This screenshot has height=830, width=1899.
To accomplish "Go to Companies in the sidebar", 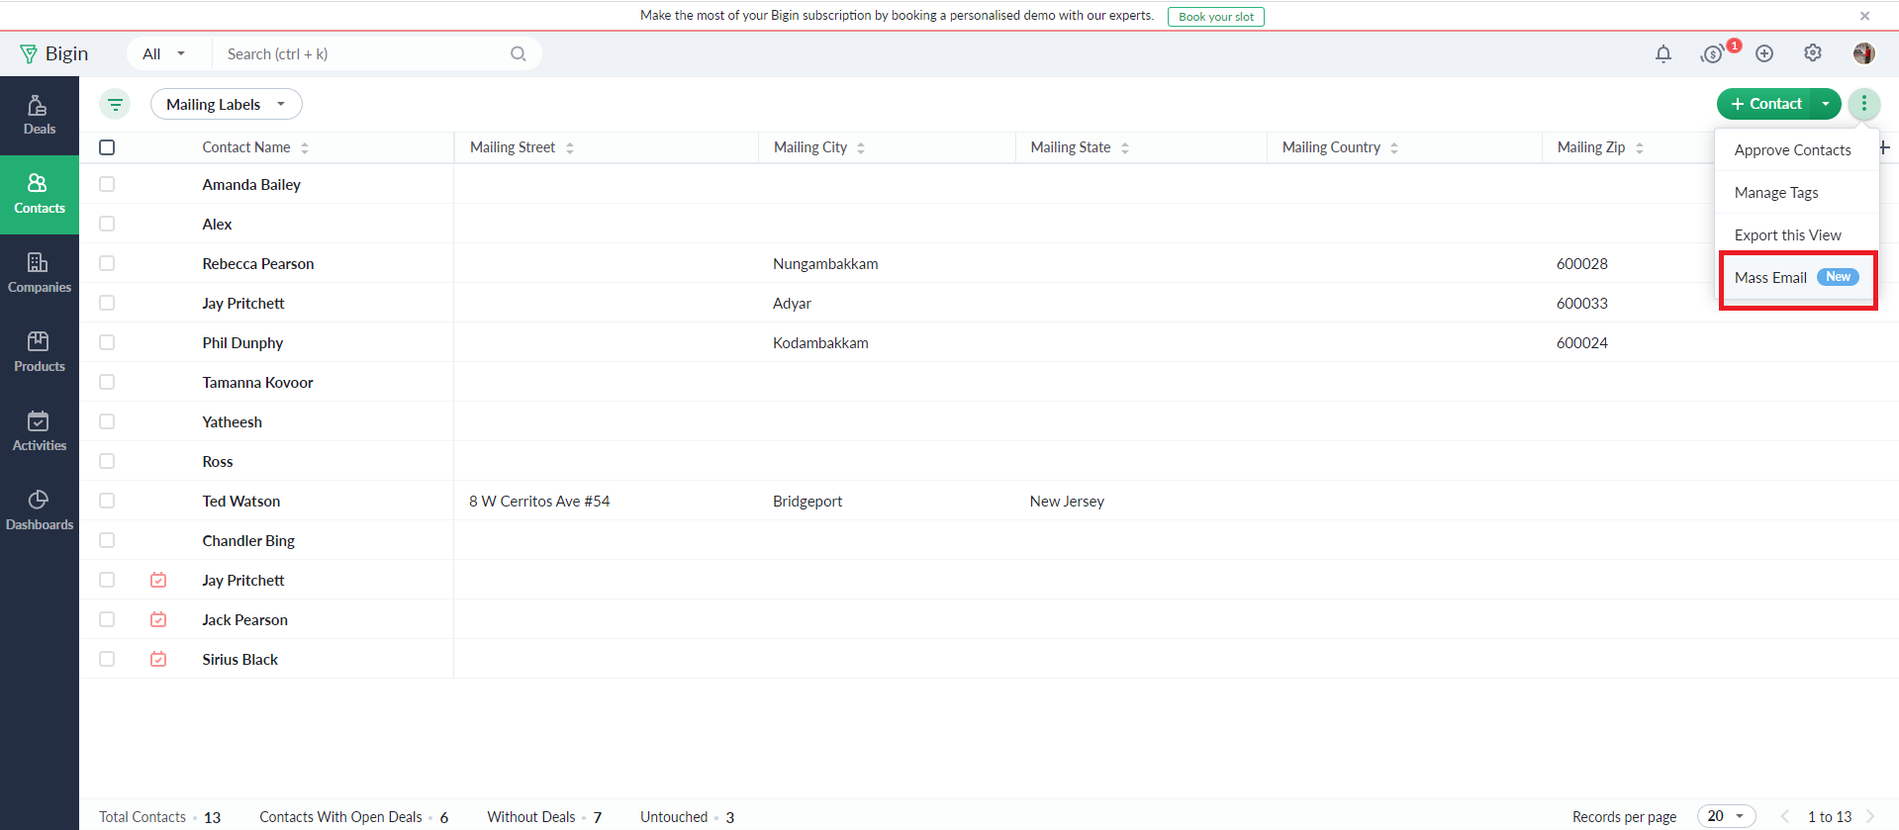I will pyautogui.click(x=39, y=274).
